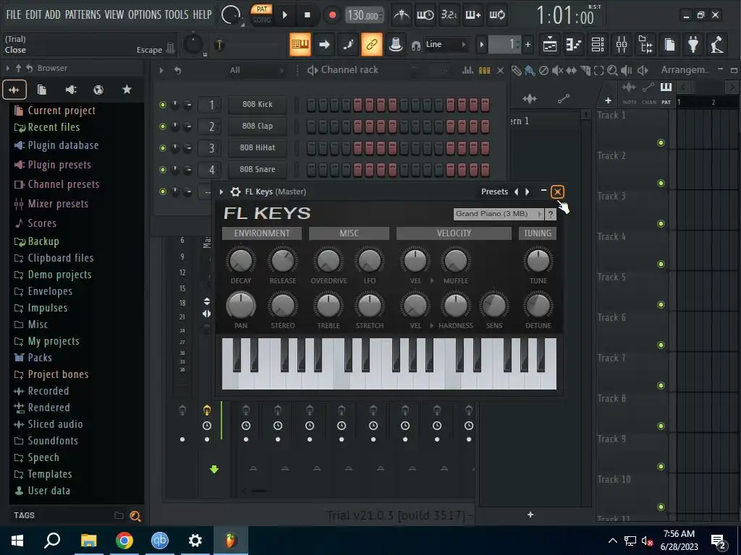
Task: Click the stamp tool icon in toolbar
Action: (x=396, y=44)
